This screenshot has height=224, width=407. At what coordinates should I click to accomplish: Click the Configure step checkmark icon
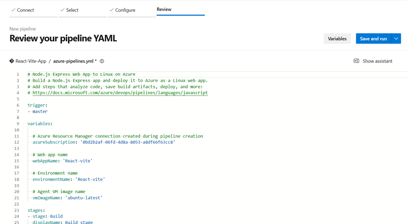pyautogui.click(x=111, y=10)
